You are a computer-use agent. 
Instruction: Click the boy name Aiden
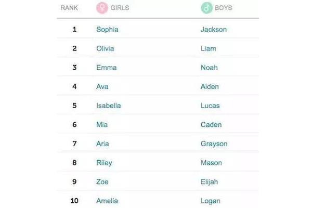click(x=210, y=87)
